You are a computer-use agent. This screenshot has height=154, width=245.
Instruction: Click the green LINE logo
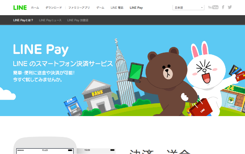(x=20, y=8)
